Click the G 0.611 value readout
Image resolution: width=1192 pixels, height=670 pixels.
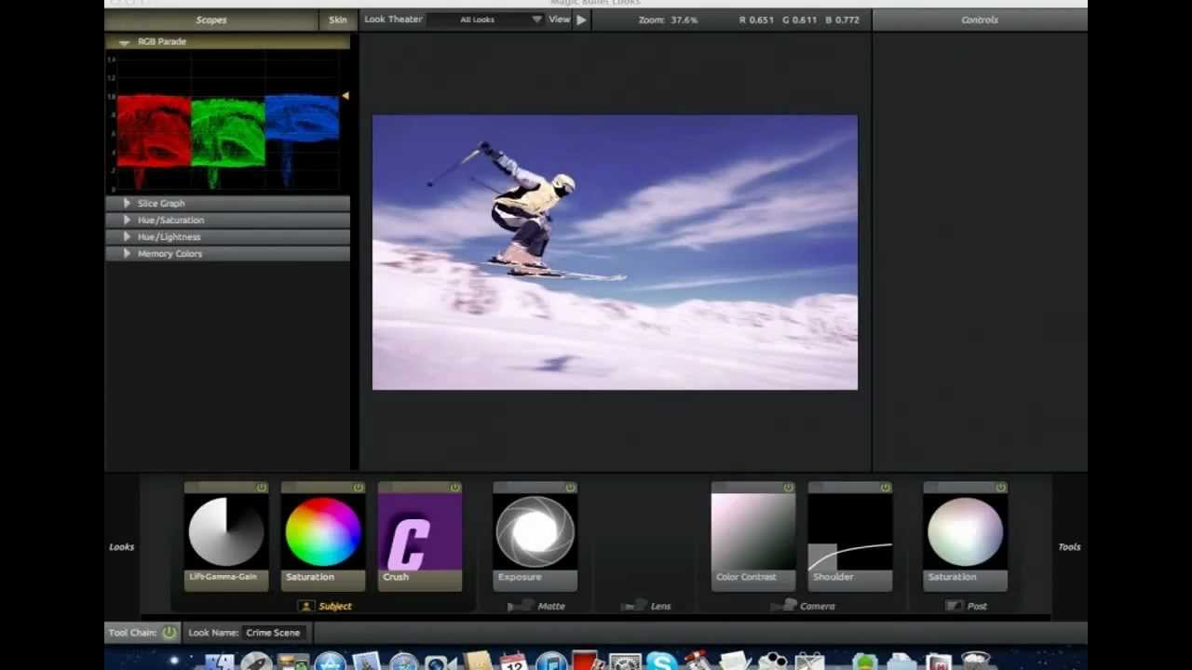pos(800,20)
